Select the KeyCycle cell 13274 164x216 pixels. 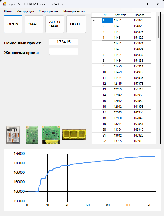(123, 124)
